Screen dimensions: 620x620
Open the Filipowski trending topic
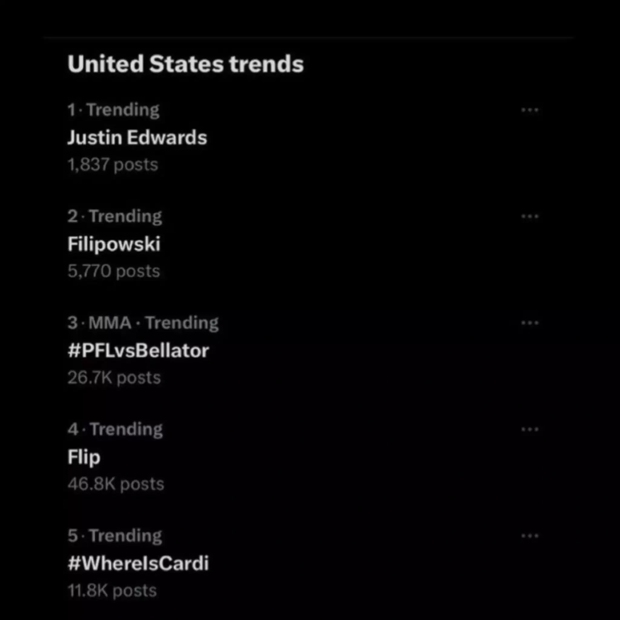(114, 244)
